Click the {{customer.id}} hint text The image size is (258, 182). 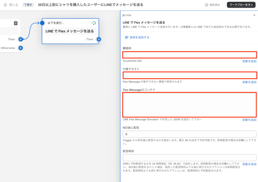(x=132, y=61)
